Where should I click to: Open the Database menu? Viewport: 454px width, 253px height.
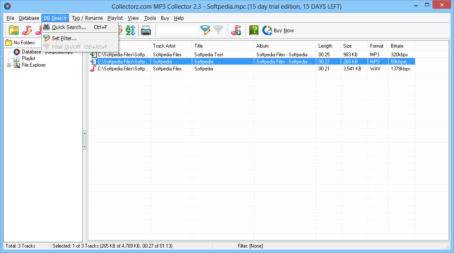pos(29,18)
